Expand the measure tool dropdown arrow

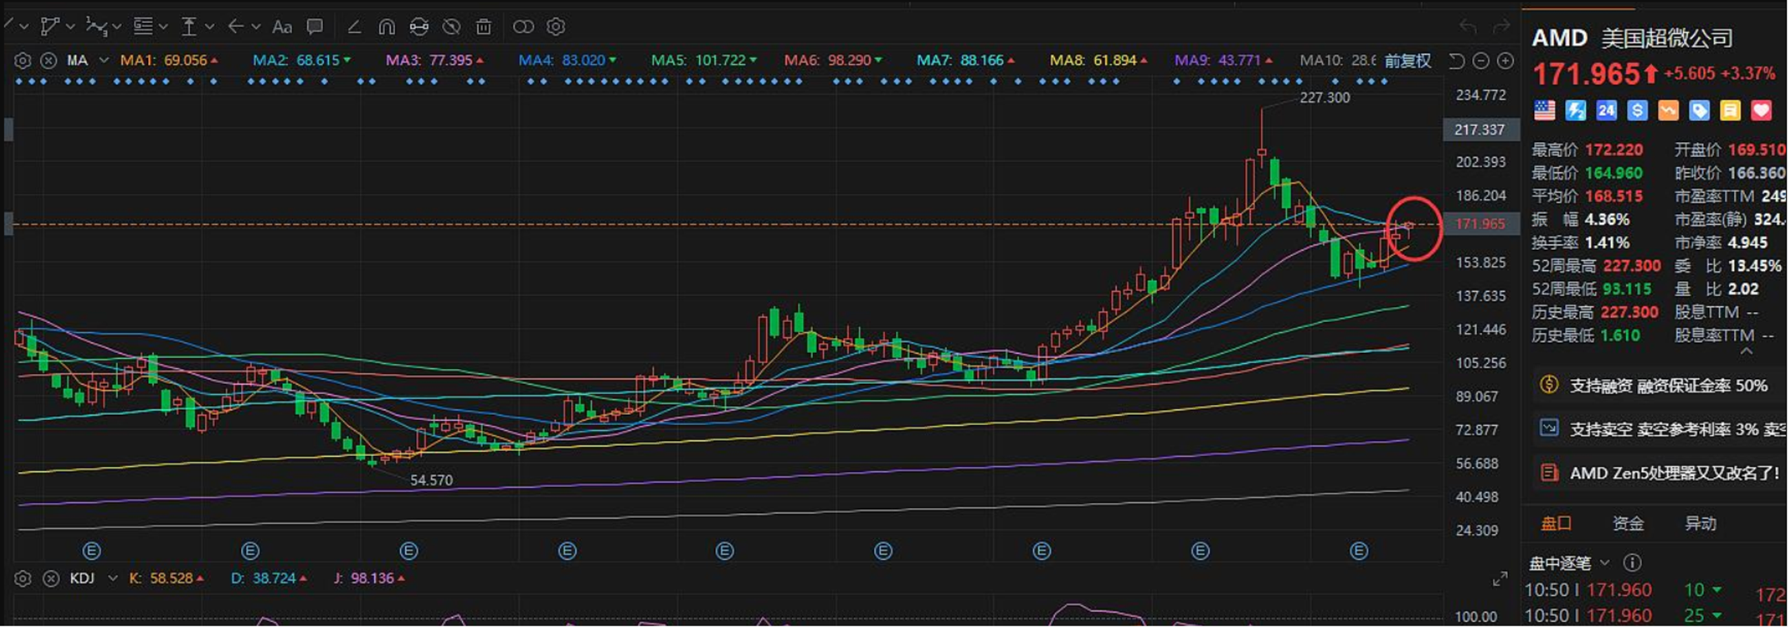[x=210, y=27]
